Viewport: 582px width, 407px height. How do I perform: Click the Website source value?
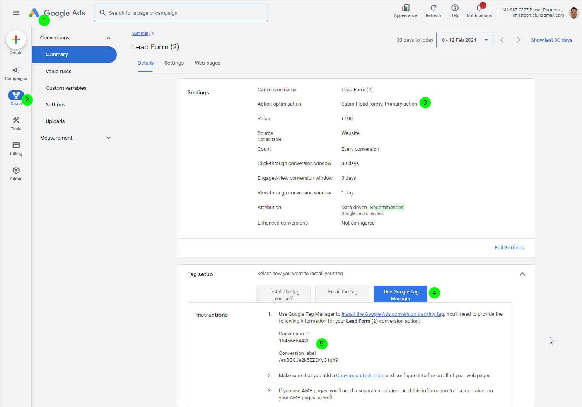pos(350,133)
